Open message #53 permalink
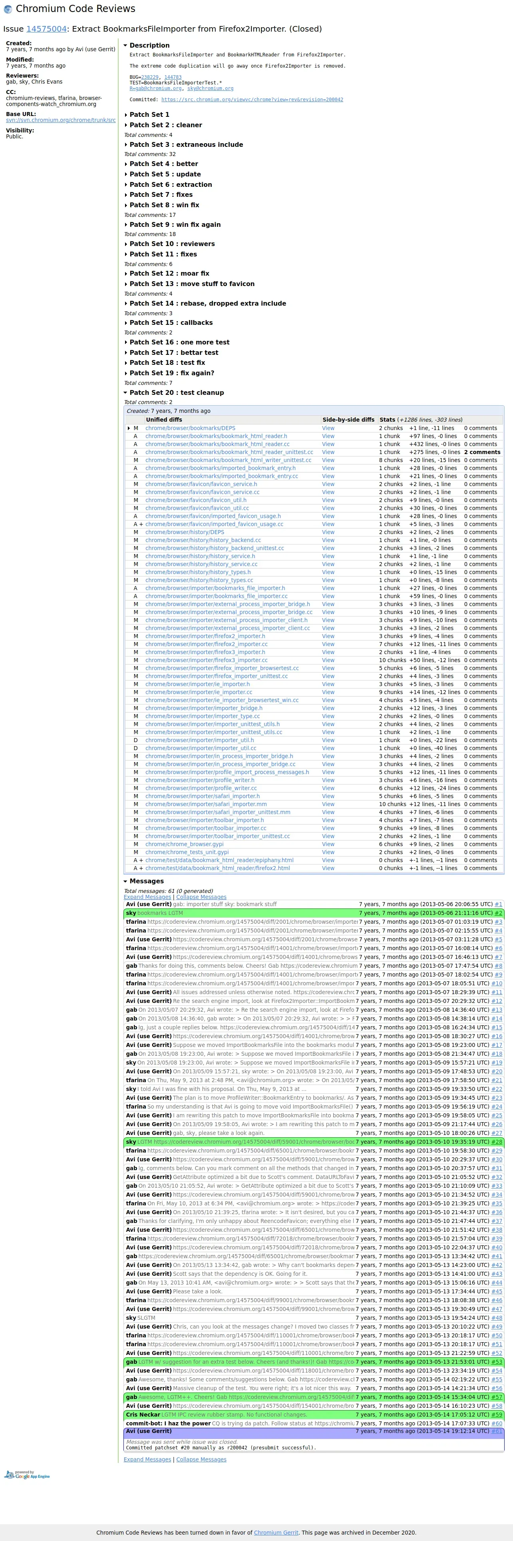This screenshot has height=1541, width=513. (497, 1362)
